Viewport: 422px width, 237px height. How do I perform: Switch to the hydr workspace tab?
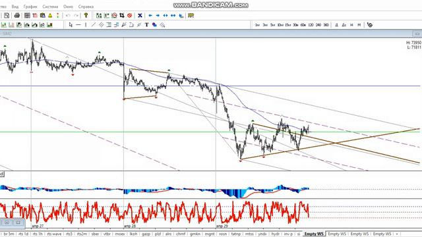[276, 234]
